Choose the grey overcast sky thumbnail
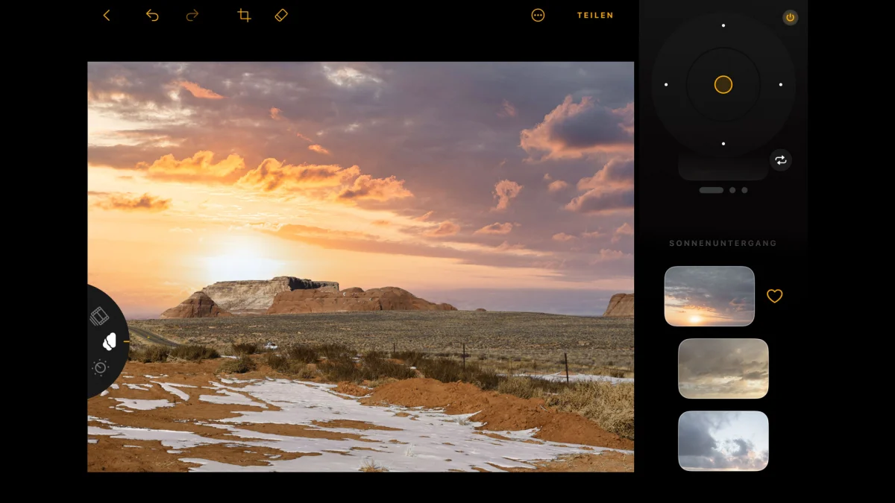 (723, 369)
